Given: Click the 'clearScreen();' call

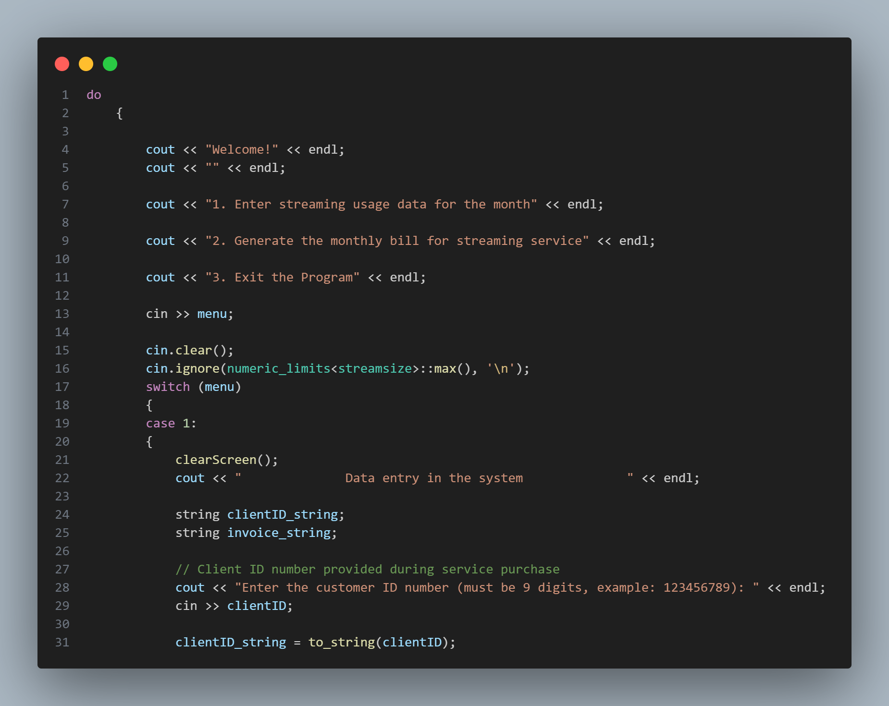Looking at the screenshot, I should pos(227,460).
